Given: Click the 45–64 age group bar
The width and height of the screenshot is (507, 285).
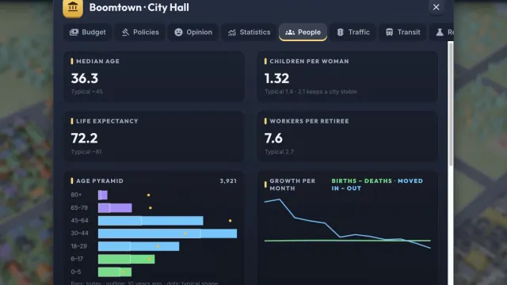Looking at the screenshot, I should (x=151, y=221).
